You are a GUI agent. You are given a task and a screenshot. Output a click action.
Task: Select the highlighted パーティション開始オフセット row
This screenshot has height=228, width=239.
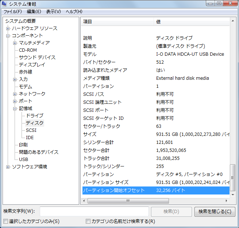coord(156,190)
